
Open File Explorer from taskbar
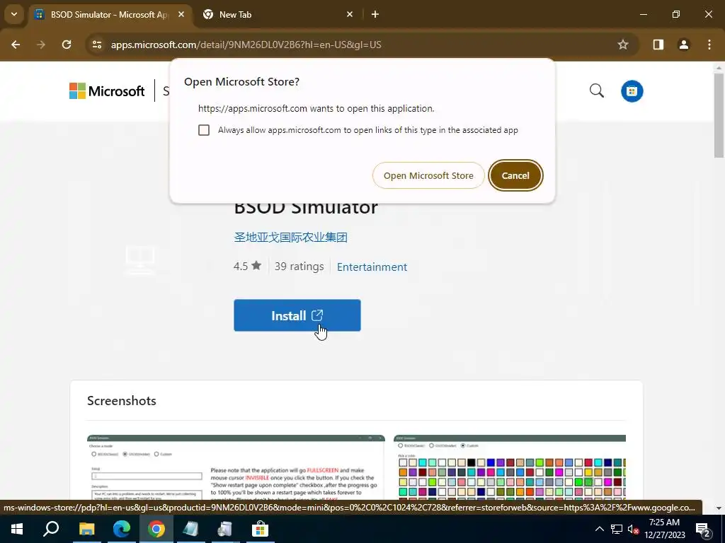[86, 529]
